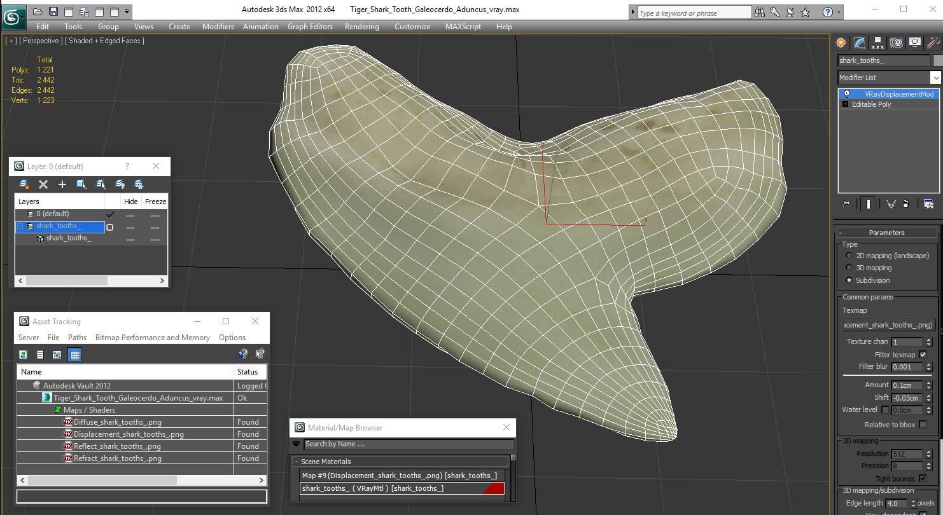Click the Search by Name field

(x=408, y=444)
